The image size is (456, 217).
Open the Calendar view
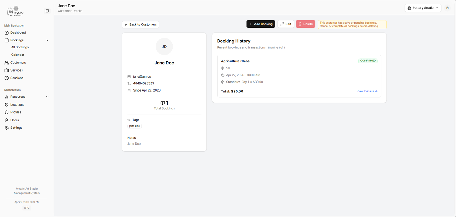tap(18, 55)
